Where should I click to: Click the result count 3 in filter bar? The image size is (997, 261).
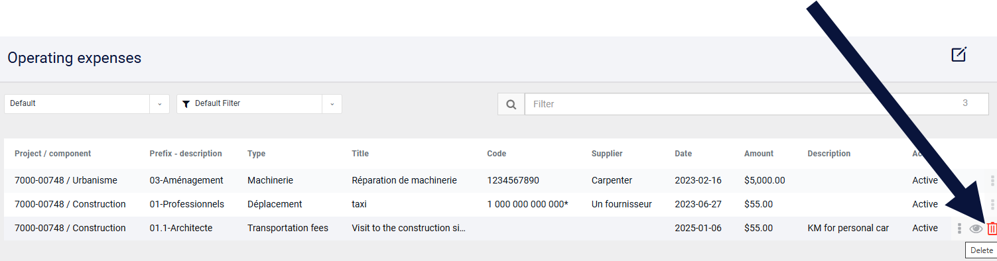[965, 103]
